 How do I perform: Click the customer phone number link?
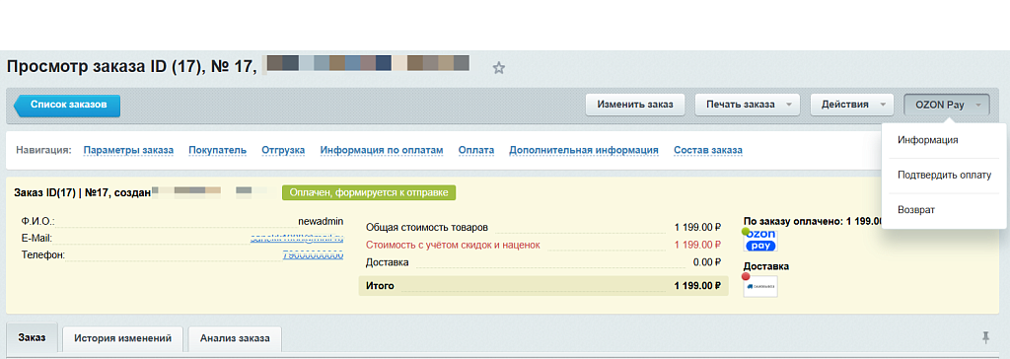(313, 255)
